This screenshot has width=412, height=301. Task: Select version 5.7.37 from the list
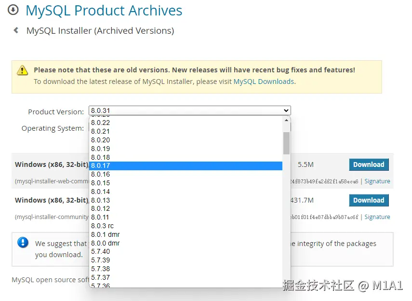coord(186,277)
